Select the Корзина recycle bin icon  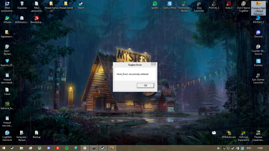[x=22, y=5]
